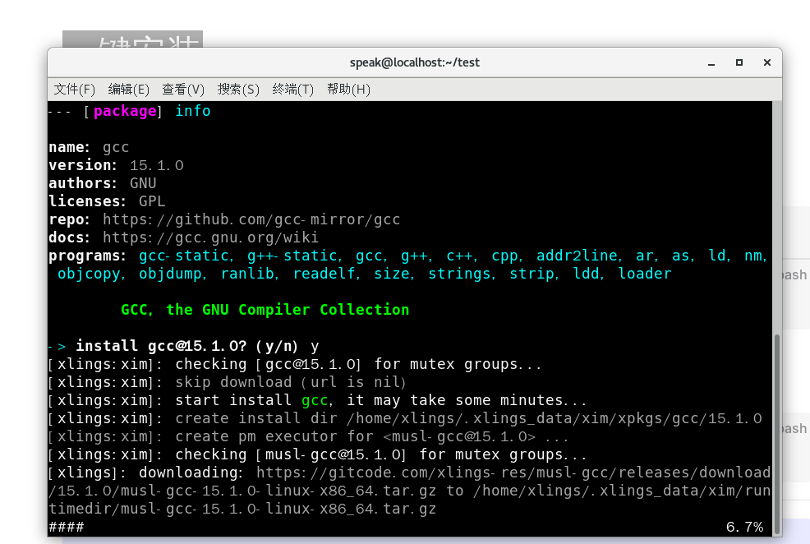810x544 pixels.
Task: Click the "downloading:" label
Action: (x=191, y=473)
